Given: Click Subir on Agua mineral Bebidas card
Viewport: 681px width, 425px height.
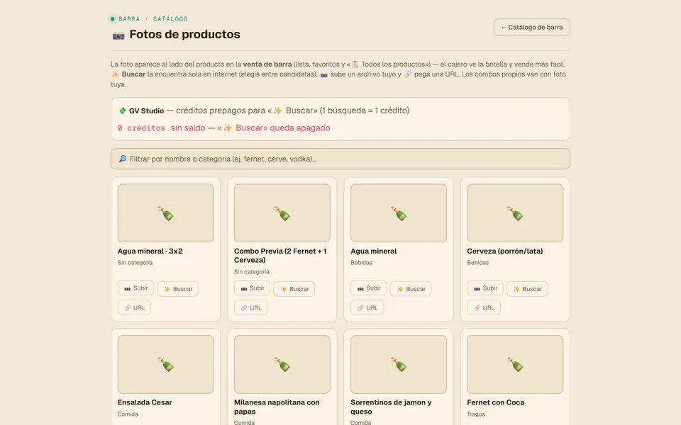Looking at the screenshot, I should (x=368, y=288).
